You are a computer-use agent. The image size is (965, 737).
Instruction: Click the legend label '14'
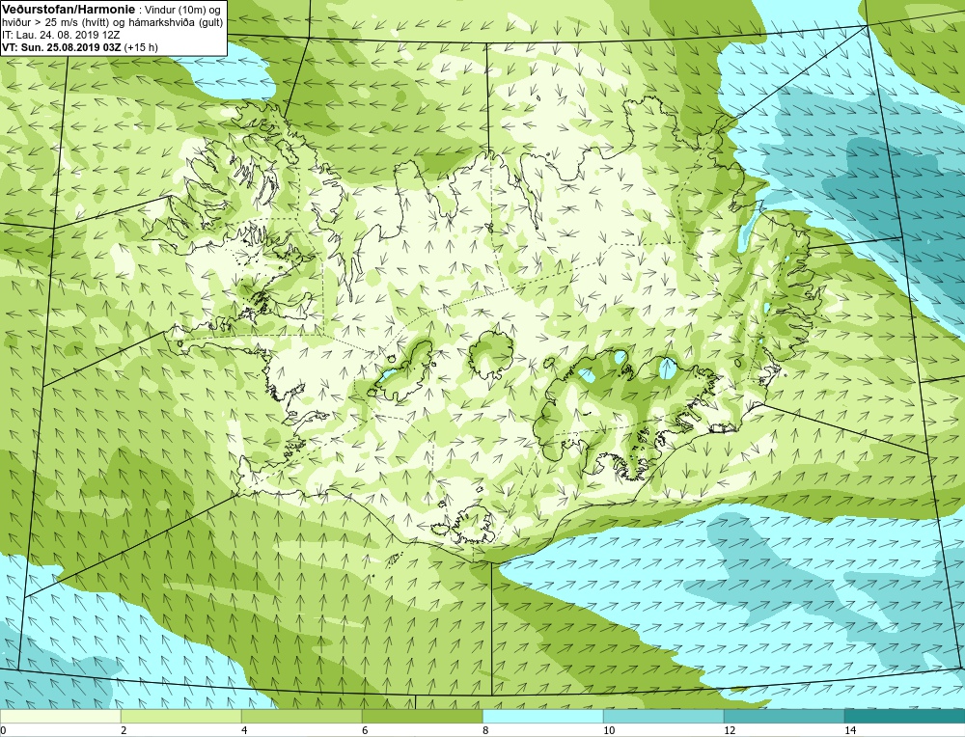coord(850,730)
